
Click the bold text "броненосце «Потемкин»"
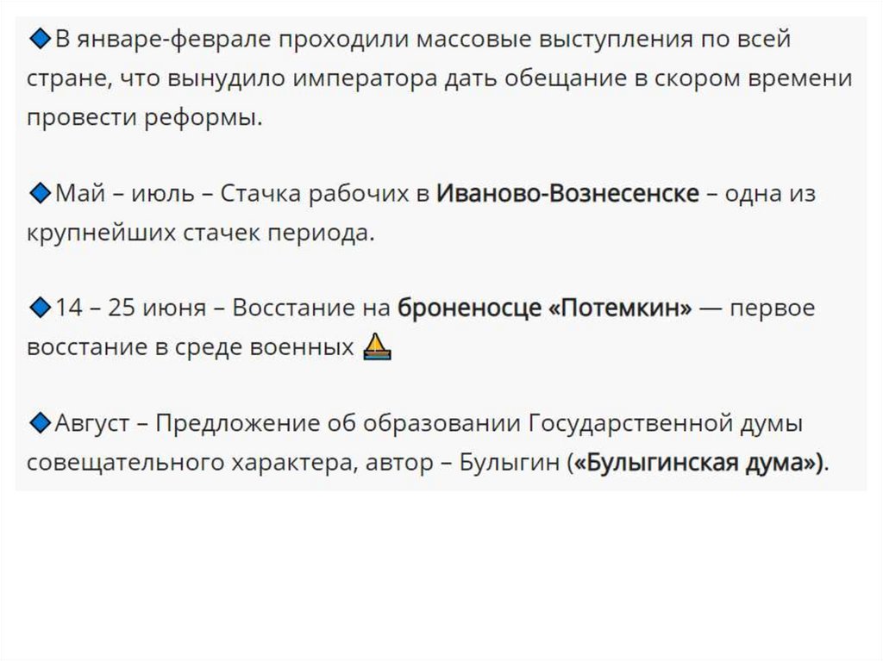(x=544, y=308)
